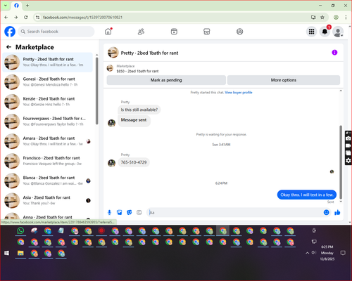Open the Asia conversation
Image resolution: width=352 pixels, height=281 pixels.
pos(48,200)
